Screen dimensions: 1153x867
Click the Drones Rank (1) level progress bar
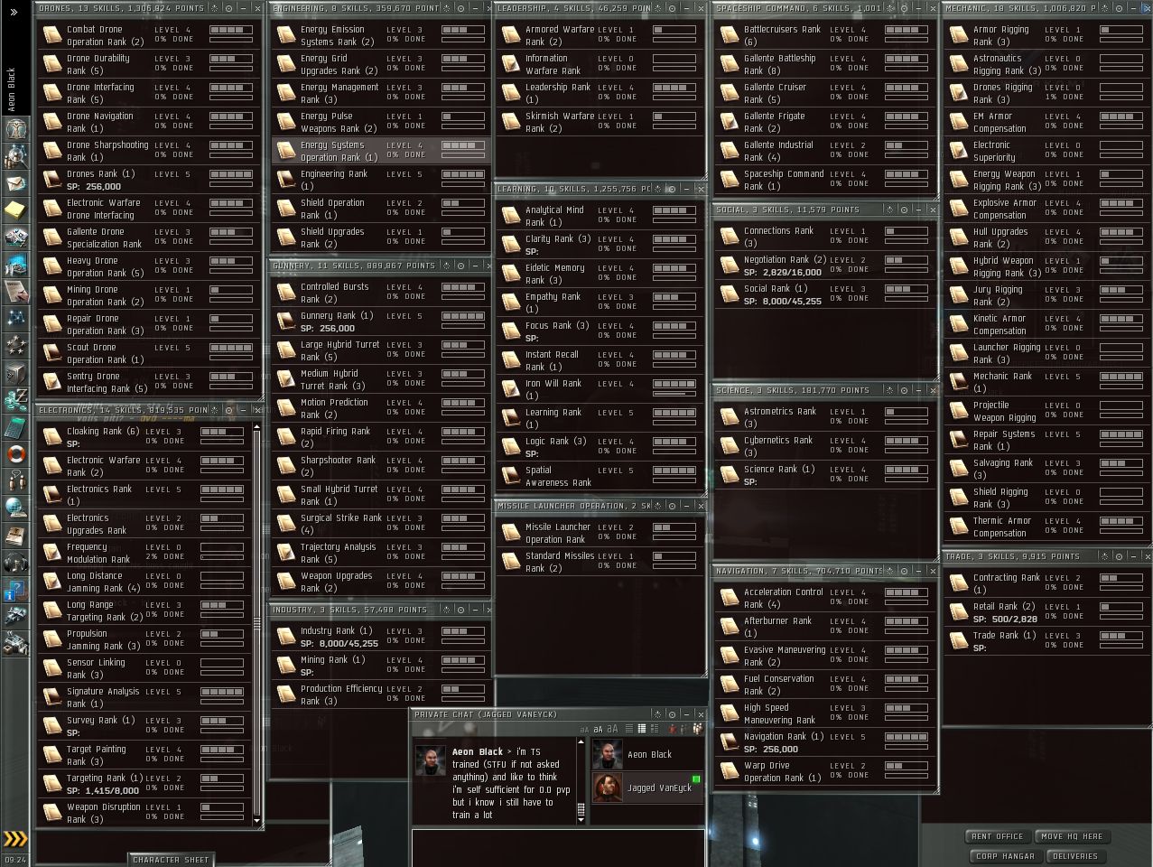tap(231, 174)
